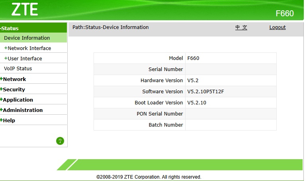The height and width of the screenshot is (181, 307).
Task: Open Device Information page
Action: coord(27,38)
